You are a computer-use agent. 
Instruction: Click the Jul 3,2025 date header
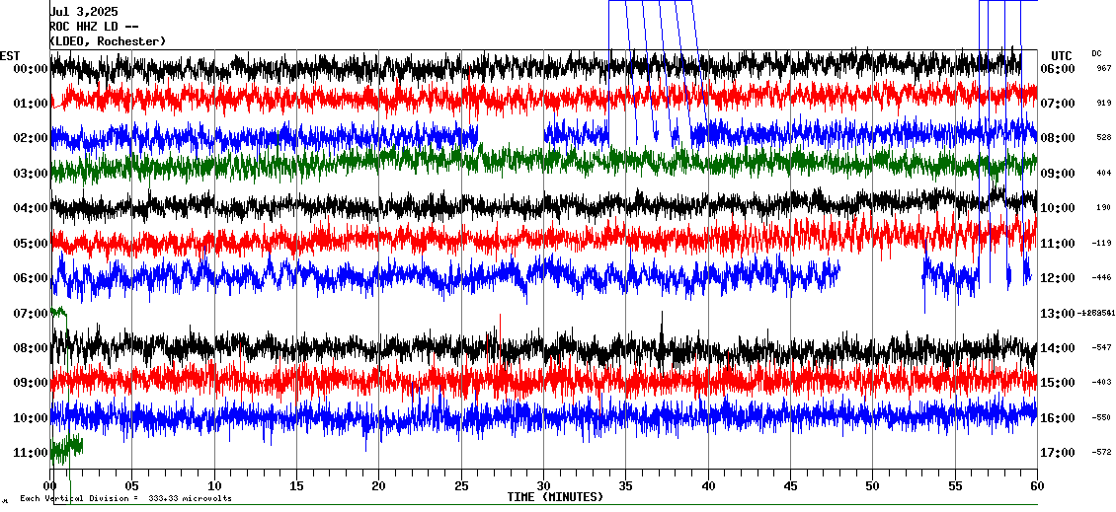84,11
